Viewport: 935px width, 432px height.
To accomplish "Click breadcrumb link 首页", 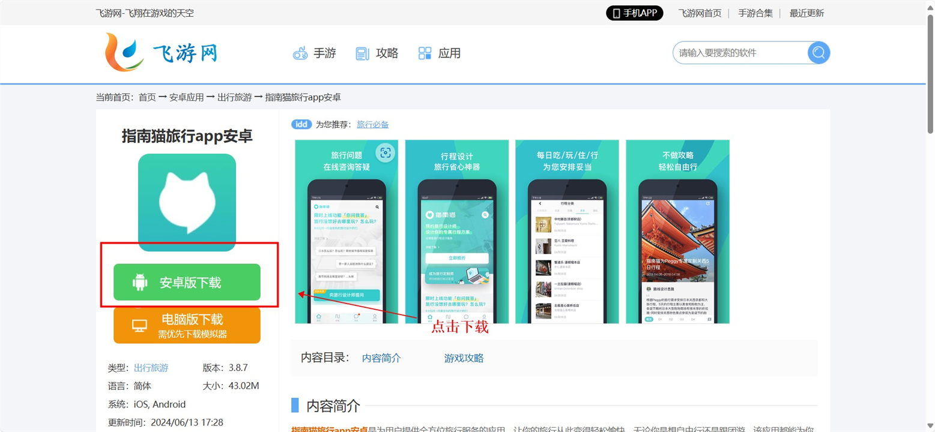I will click(147, 97).
